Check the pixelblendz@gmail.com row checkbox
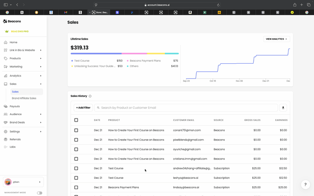314x196 pixels. pos(76,140)
